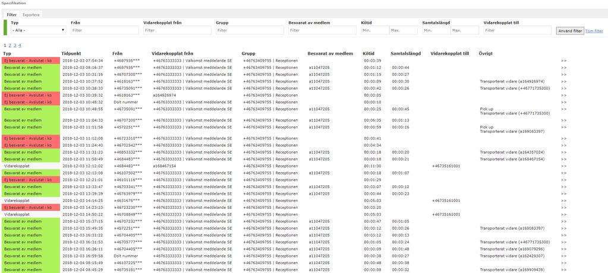This screenshot has height=273, width=608.
Task: Click Dolt nummer in the 10:48:32 row
Action: (x=125, y=102)
